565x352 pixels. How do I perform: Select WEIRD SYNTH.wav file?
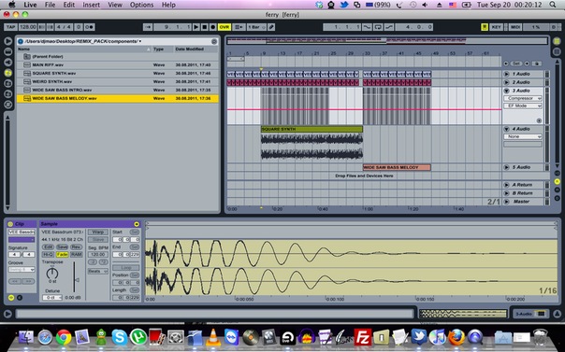[x=118, y=81]
